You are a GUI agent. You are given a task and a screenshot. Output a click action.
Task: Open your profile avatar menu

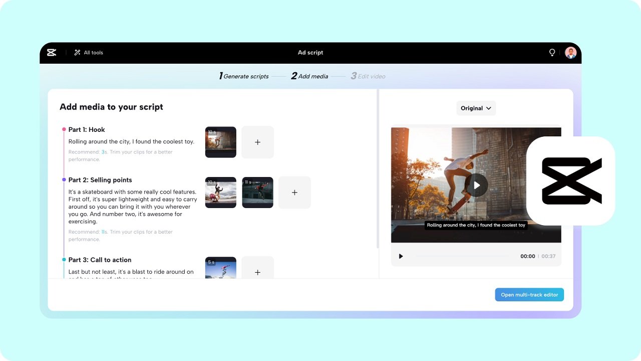pyautogui.click(x=570, y=52)
